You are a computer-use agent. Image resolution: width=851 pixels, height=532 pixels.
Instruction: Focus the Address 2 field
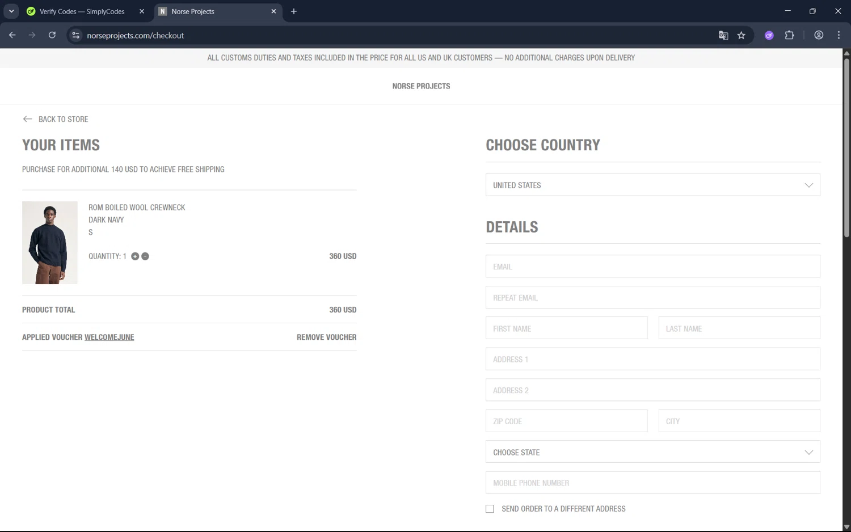653,390
